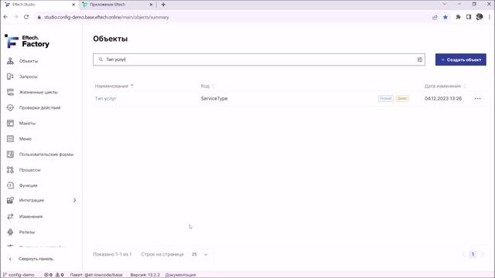Open the Тип услуг object link

[x=106, y=98]
